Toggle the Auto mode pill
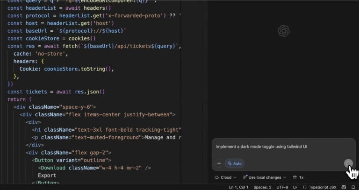Screen dimensions: 359x190 [235, 163]
